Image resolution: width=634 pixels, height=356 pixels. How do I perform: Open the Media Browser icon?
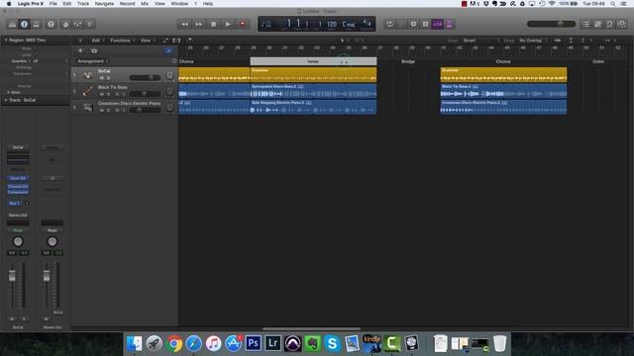622,24
